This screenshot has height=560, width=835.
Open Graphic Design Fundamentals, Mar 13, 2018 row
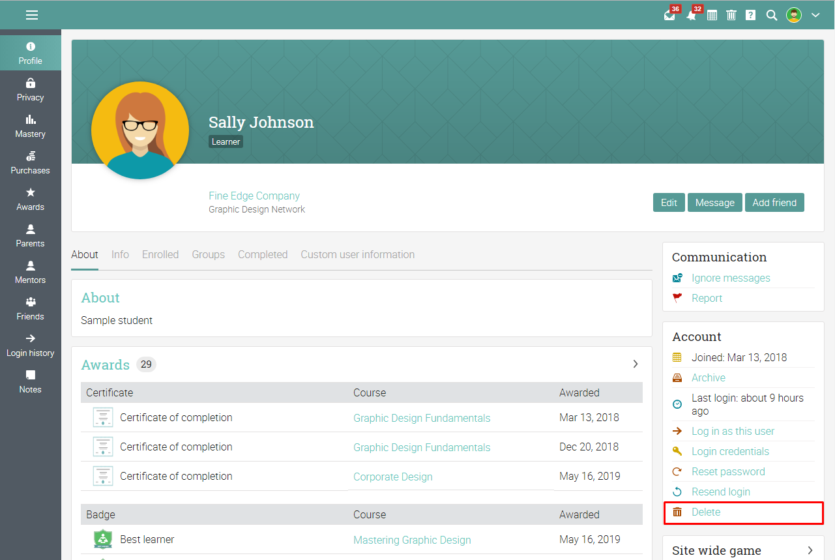[x=422, y=418]
